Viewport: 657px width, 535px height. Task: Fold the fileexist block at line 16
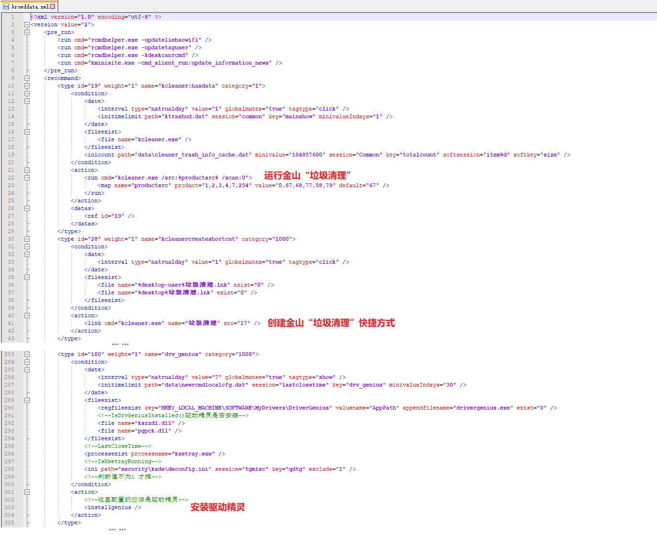[27, 132]
